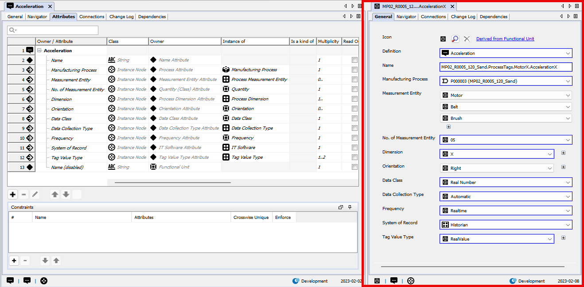Open the Data Class dropdown showing Real Number
This screenshot has width=584, height=287.
tap(506, 182)
